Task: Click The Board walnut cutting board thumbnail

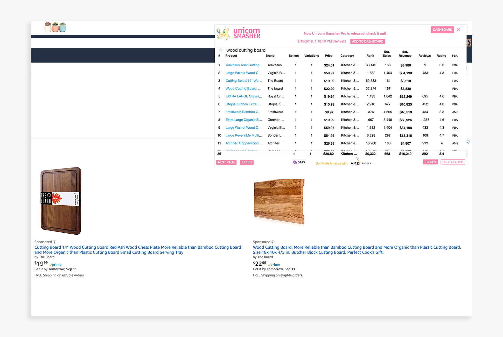Action: click(x=61, y=201)
